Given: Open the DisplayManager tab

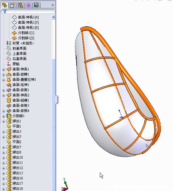Looking at the screenshot, I should click(x=37, y=5).
